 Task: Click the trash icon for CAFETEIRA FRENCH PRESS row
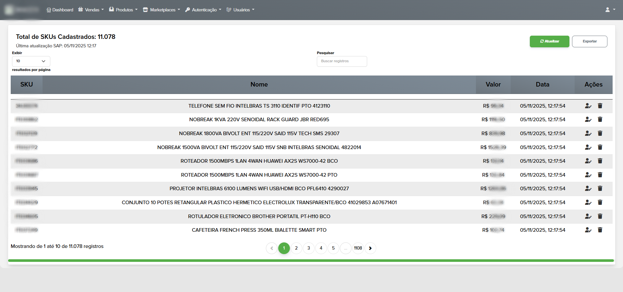(600, 230)
